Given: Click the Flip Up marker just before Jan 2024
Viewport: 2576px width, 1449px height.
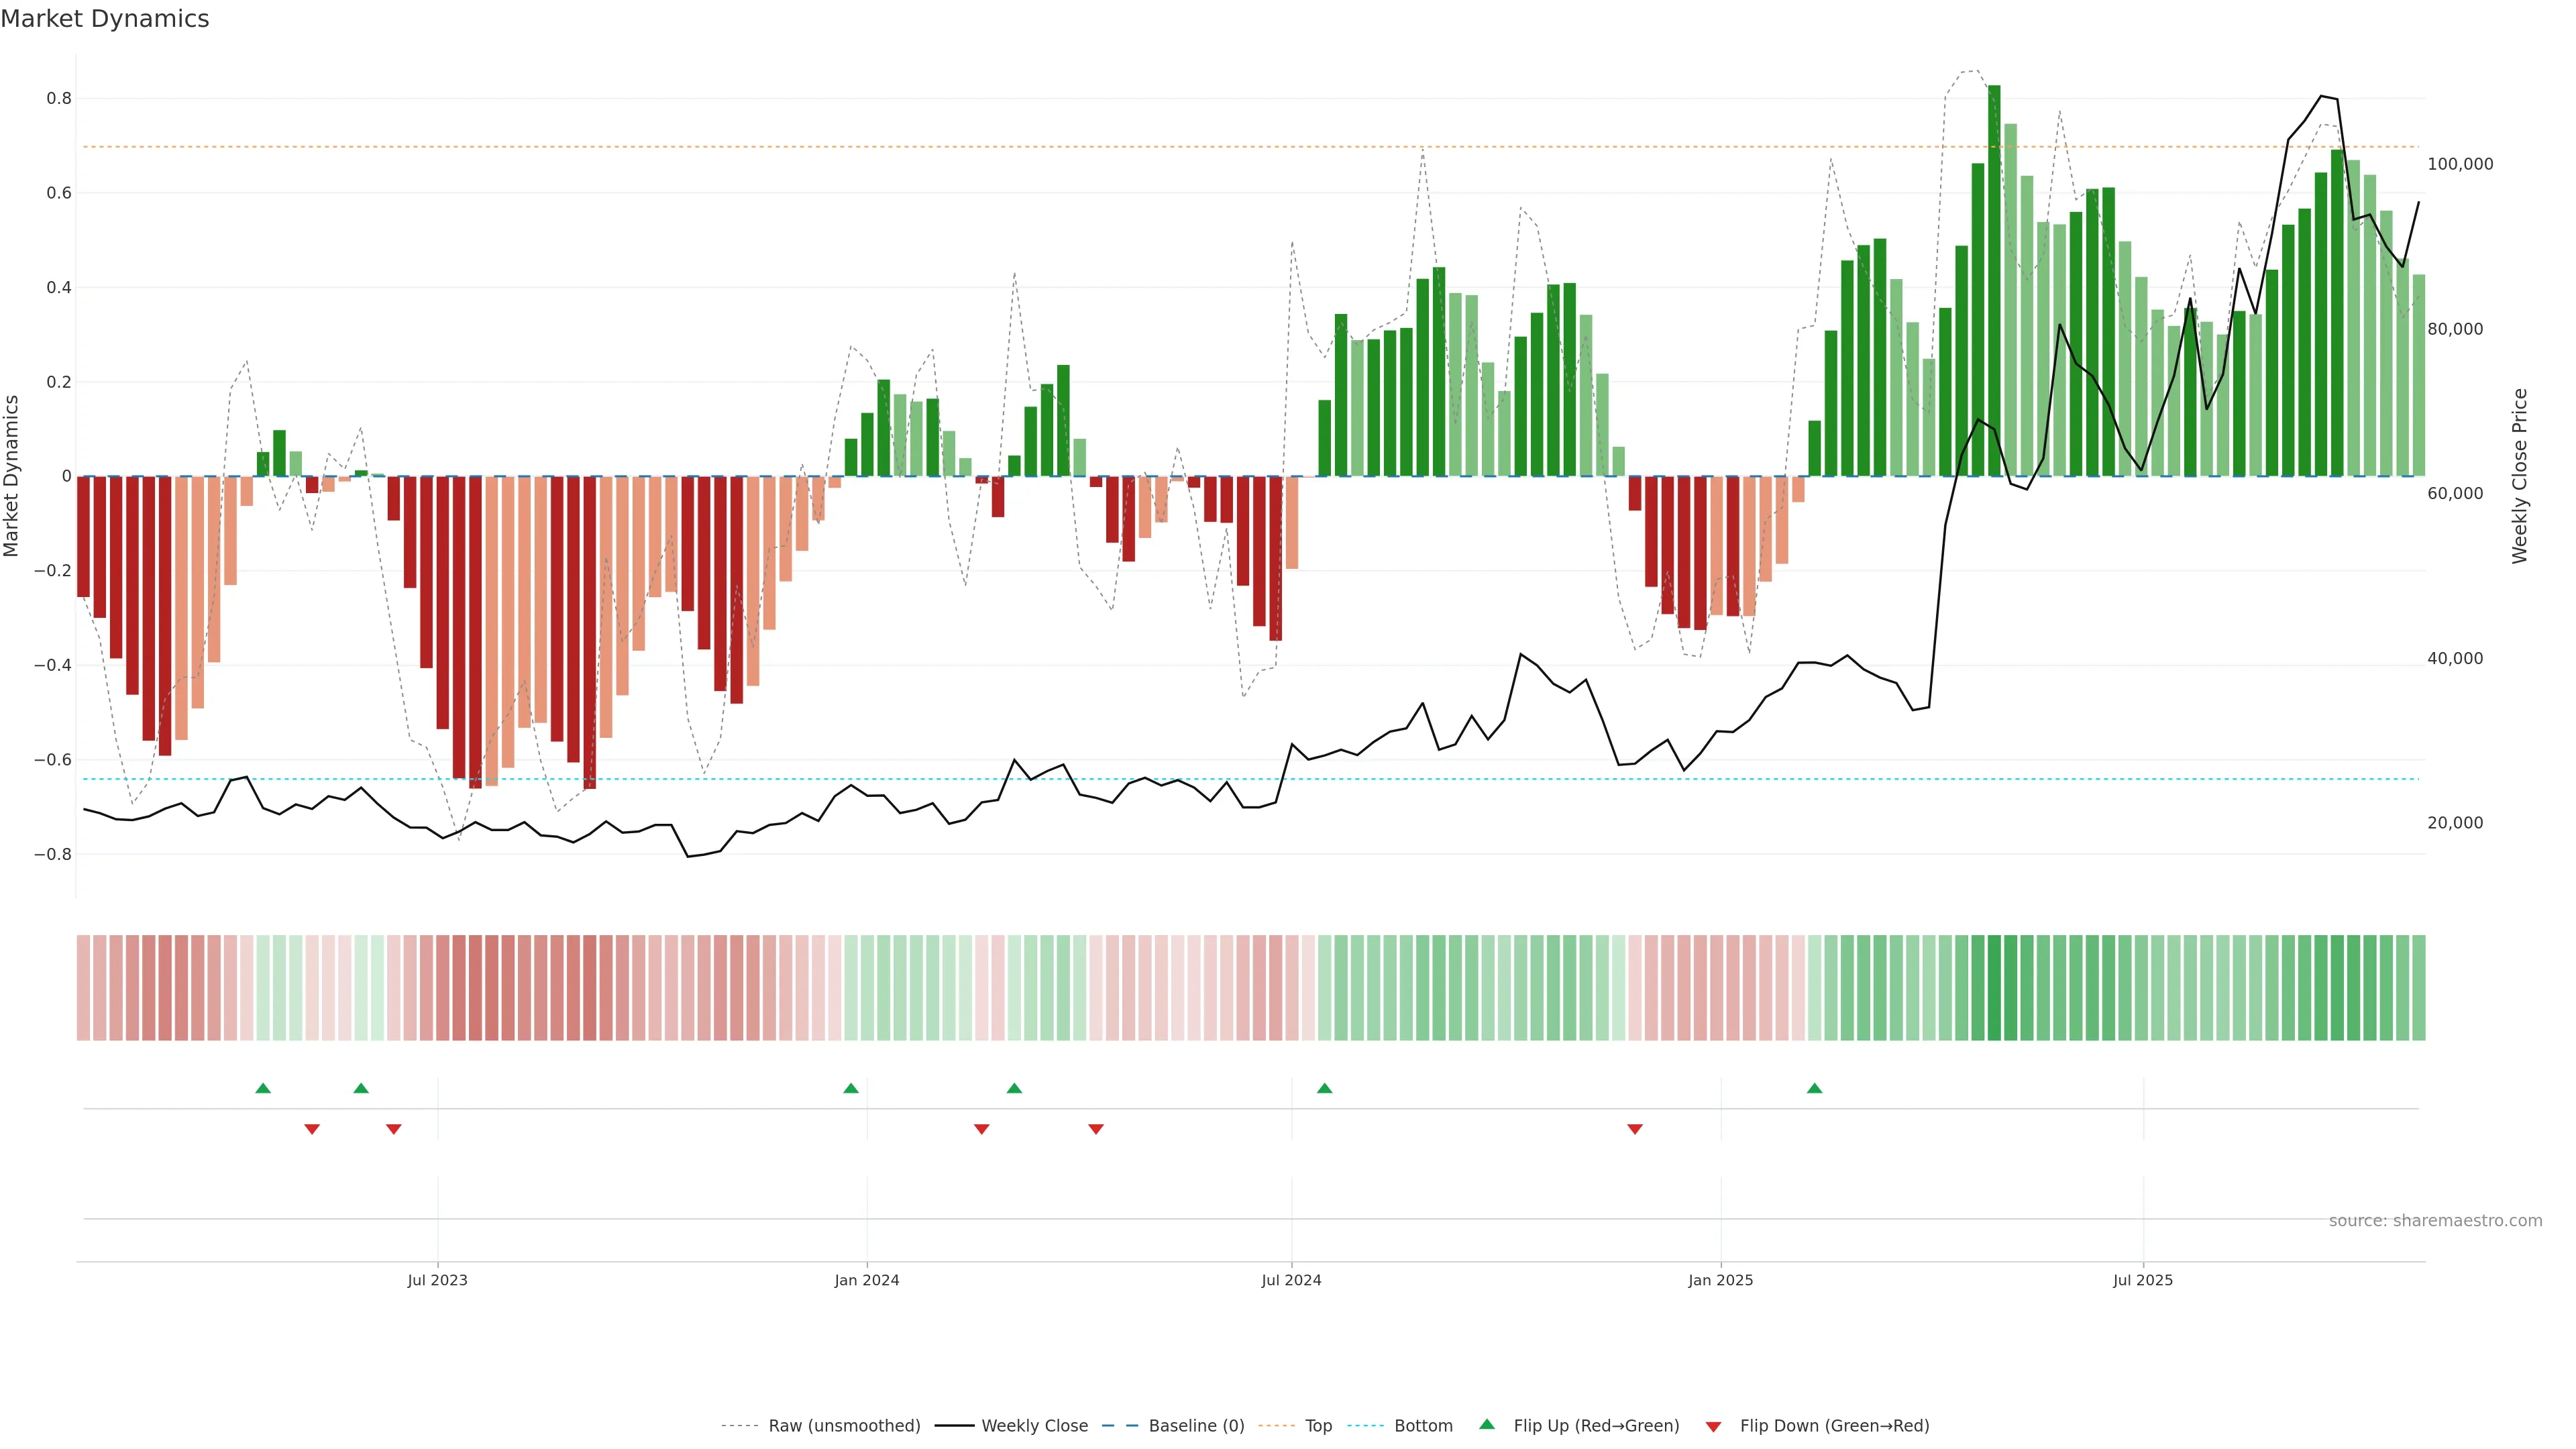Looking at the screenshot, I should [851, 1088].
